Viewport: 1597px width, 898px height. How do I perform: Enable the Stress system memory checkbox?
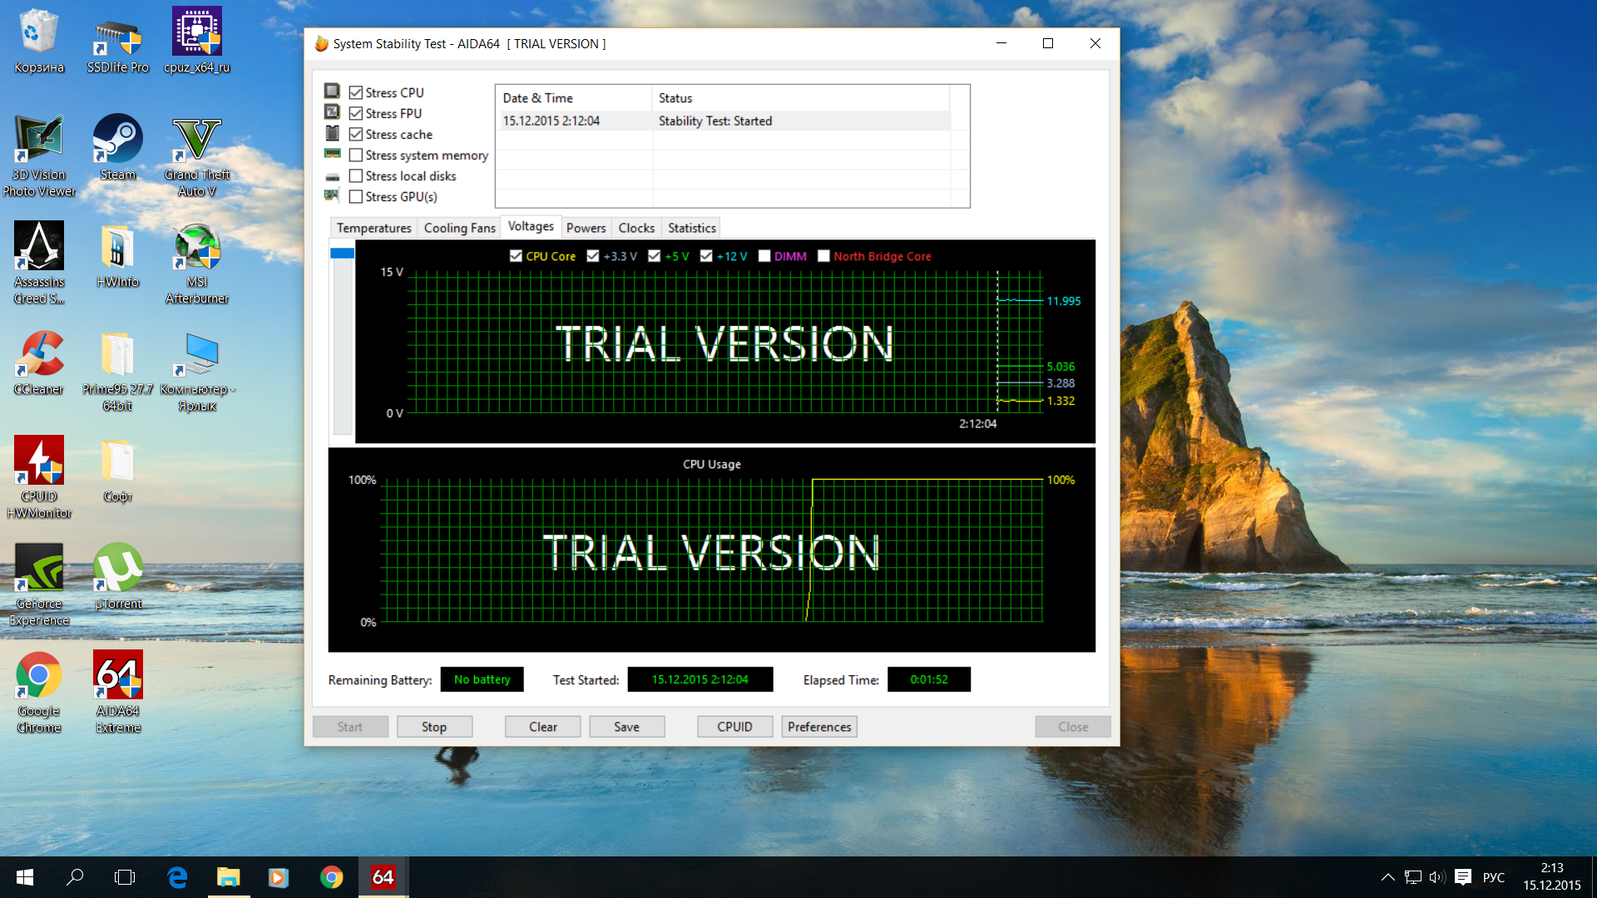coord(356,155)
